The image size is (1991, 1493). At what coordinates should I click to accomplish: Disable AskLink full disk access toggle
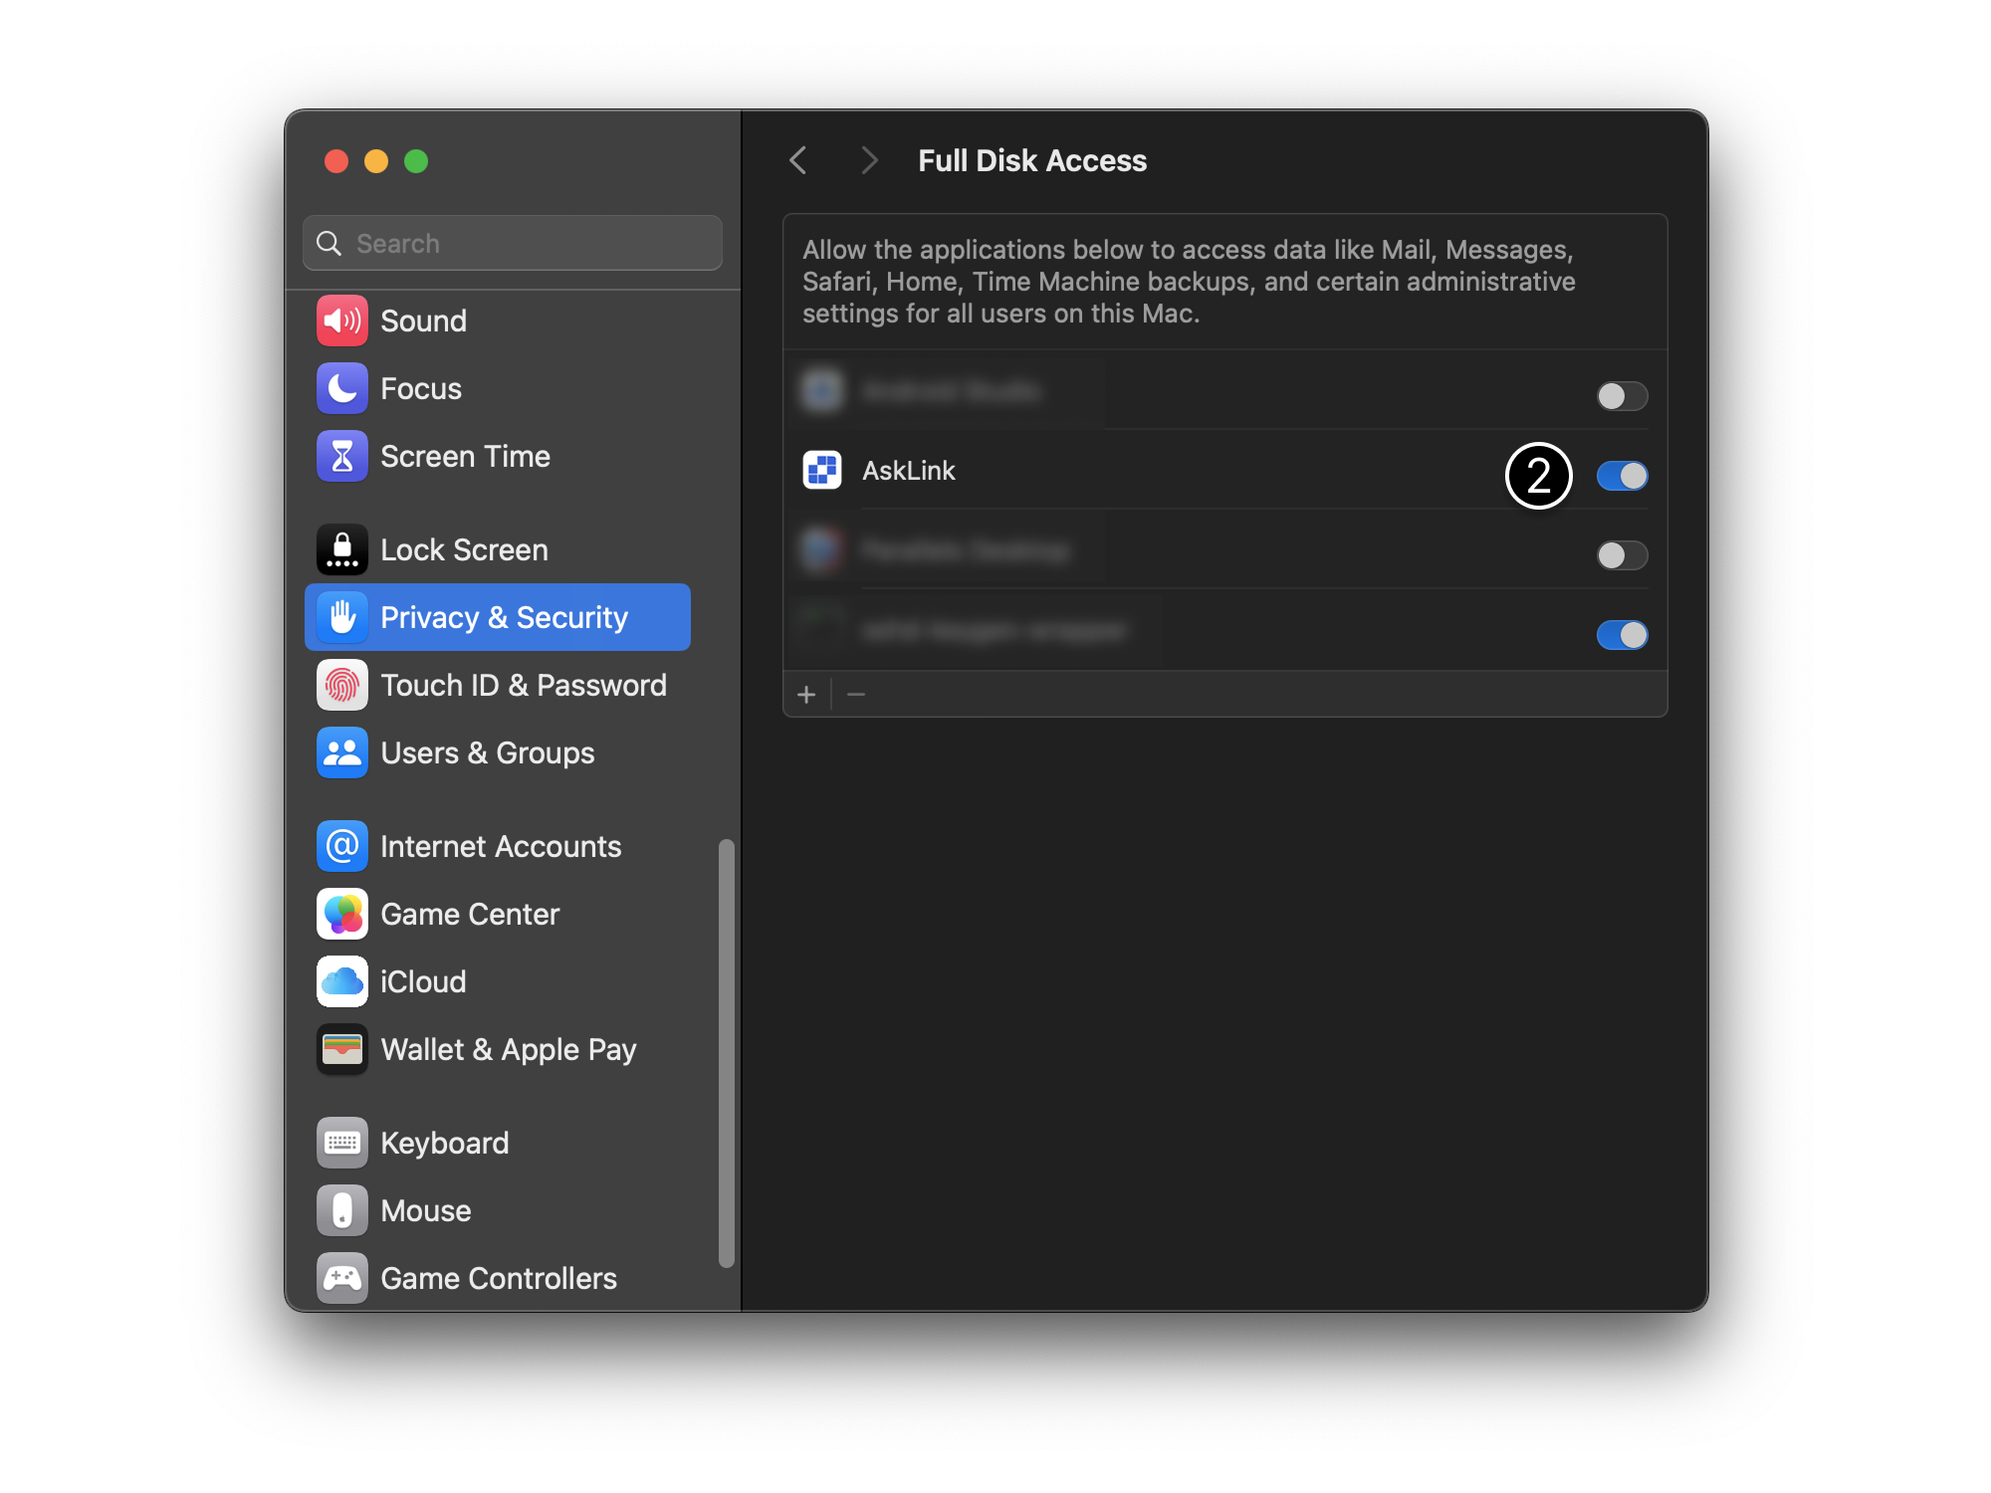(x=1622, y=476)
